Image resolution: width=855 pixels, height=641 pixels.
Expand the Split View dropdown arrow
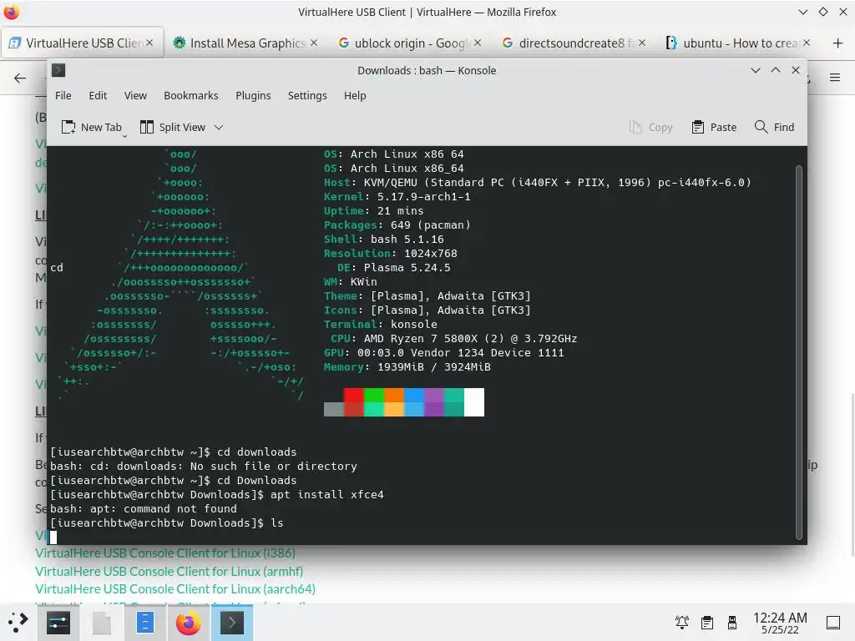point(219,127)
